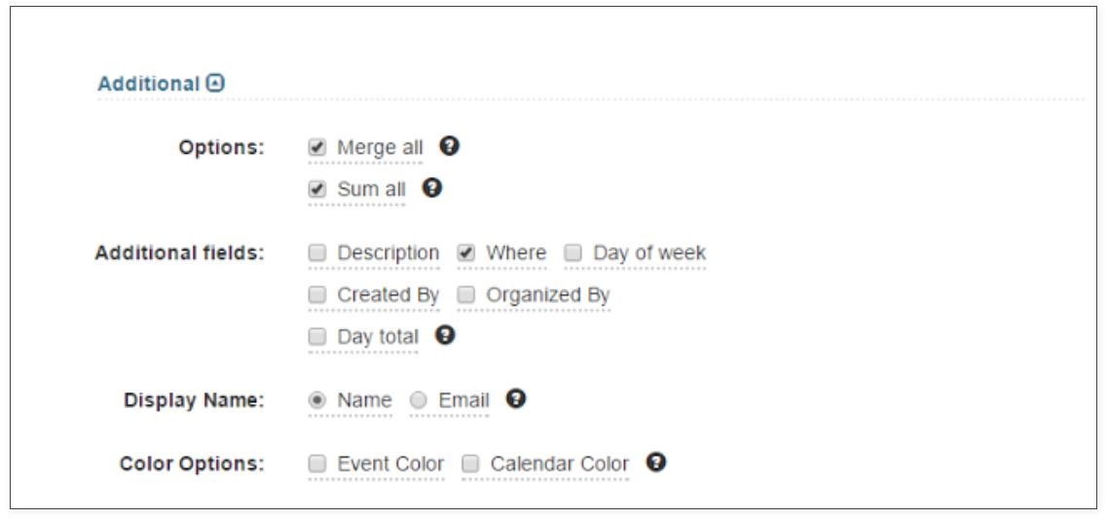The width and height of the screenshot is (1108, 520).
Task: Open help icon beside Day total
Action: 445,335
